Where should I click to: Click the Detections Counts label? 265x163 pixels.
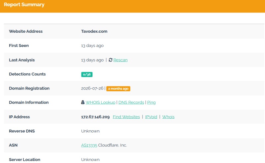click(x=27, y=74)
